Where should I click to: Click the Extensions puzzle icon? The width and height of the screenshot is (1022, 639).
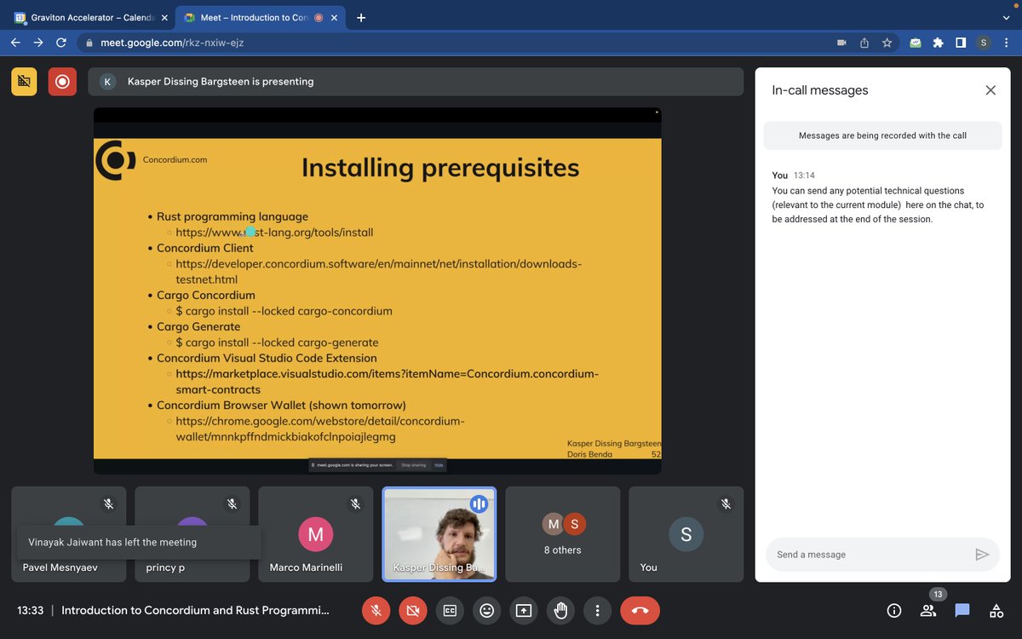(938, 42)
